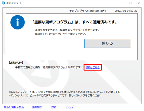Click text 適用をおすすめする「推奨更新プログラム」があります
This screenshot has height=111, width=144.
[x=67, y=30]
